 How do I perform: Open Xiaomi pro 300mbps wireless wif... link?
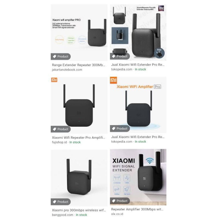(x=79, y=210)
